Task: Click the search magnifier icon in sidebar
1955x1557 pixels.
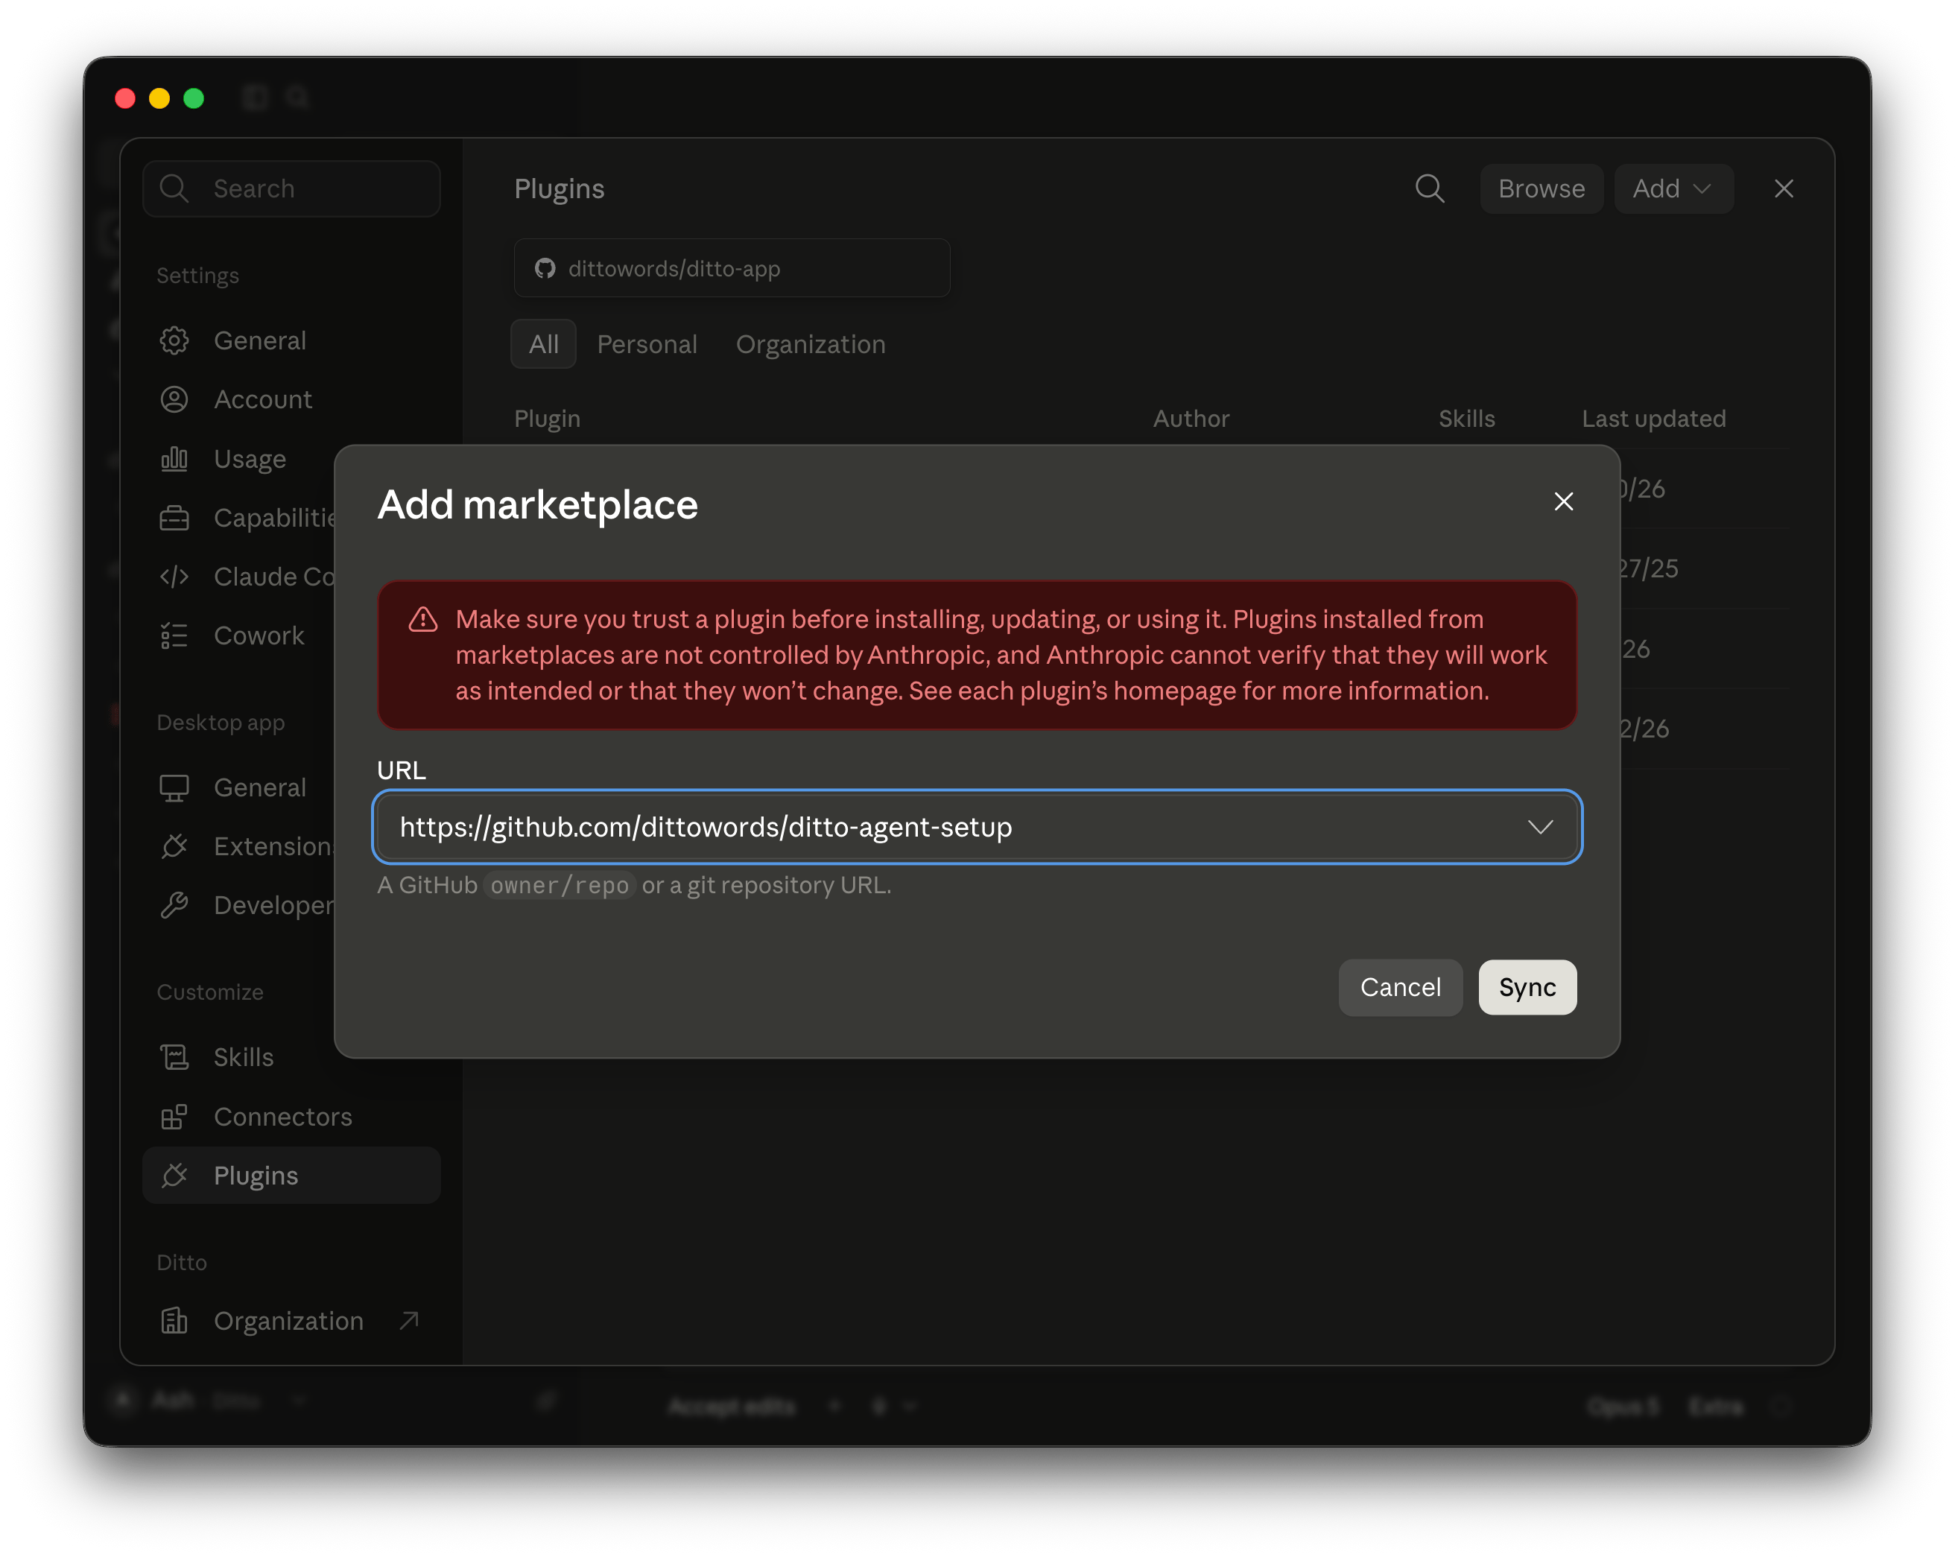Action: (x=173, y=188)
